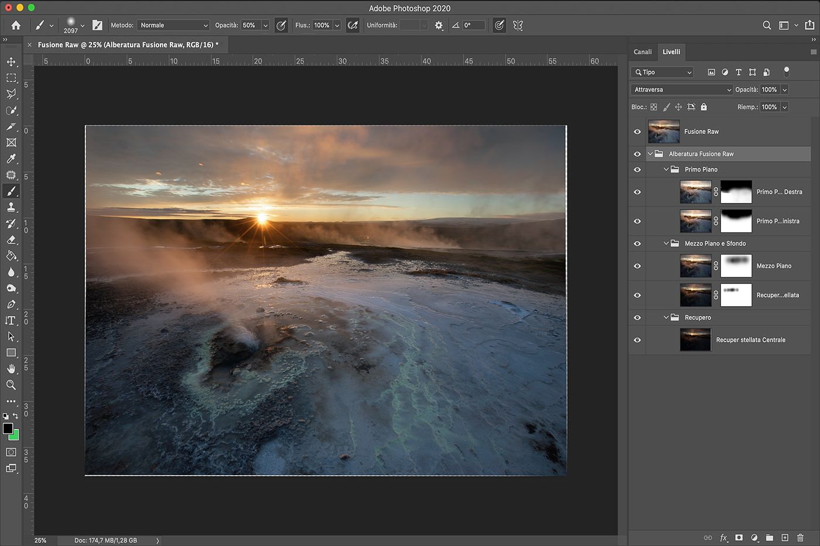Toggle lock all for layer
The width and height of the screenshot is (820, 546).
click(704, 107)
